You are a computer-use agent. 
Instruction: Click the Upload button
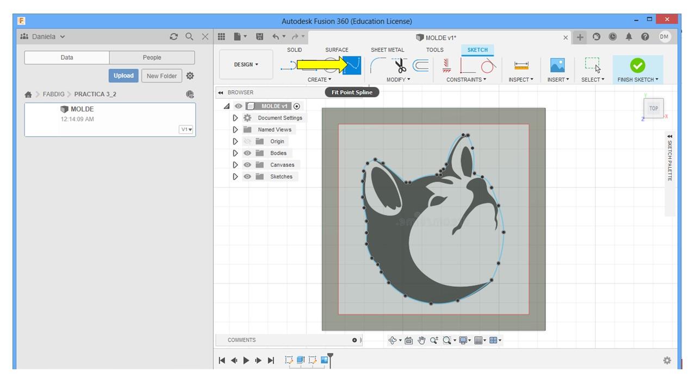click(x=123, y=76)
